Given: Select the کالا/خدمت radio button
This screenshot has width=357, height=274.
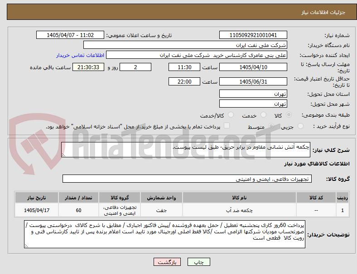Looking at the screenshot, I should tap(231, 115).
